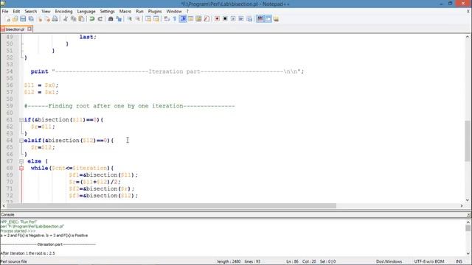Open the ? help menu
This screenshot has height=265, width=472.
(187, 12)
